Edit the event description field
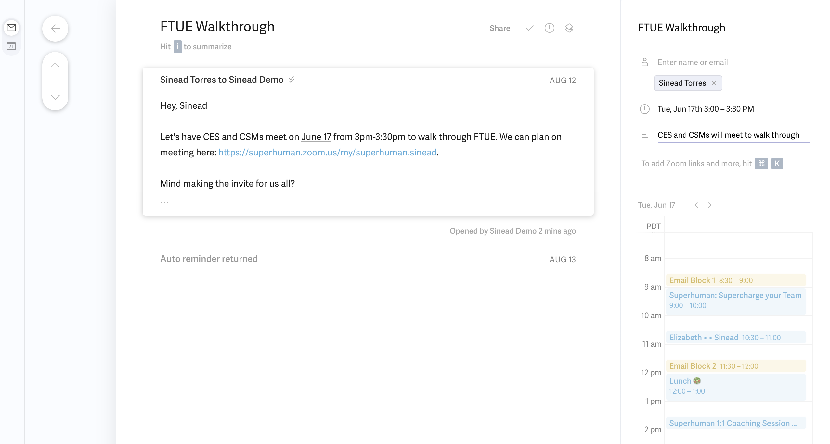This screenshot has height=444, width=830. [733, 135]
